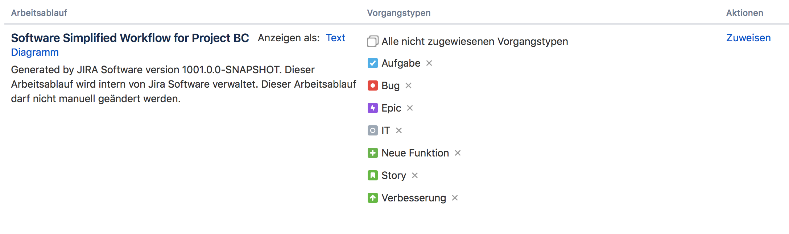The height and width of the screenshot is (234, 789).
Task: Click the Bug label text
Action: [x=391, y=86]
